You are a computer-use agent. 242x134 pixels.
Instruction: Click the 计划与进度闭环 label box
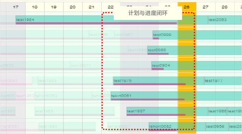click(148, 13)
